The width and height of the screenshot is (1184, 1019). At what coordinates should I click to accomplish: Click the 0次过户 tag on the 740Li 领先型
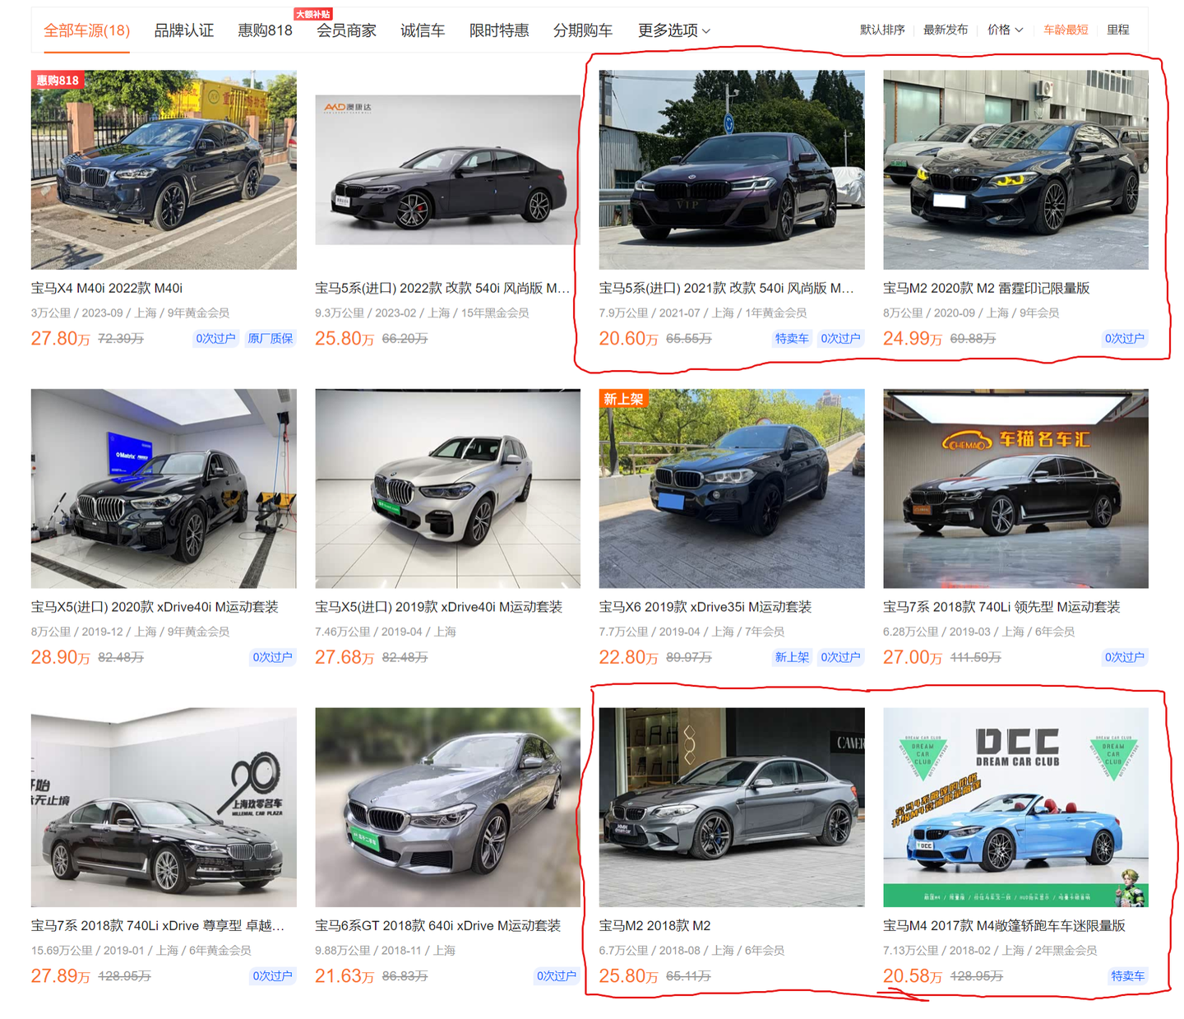1125,657
